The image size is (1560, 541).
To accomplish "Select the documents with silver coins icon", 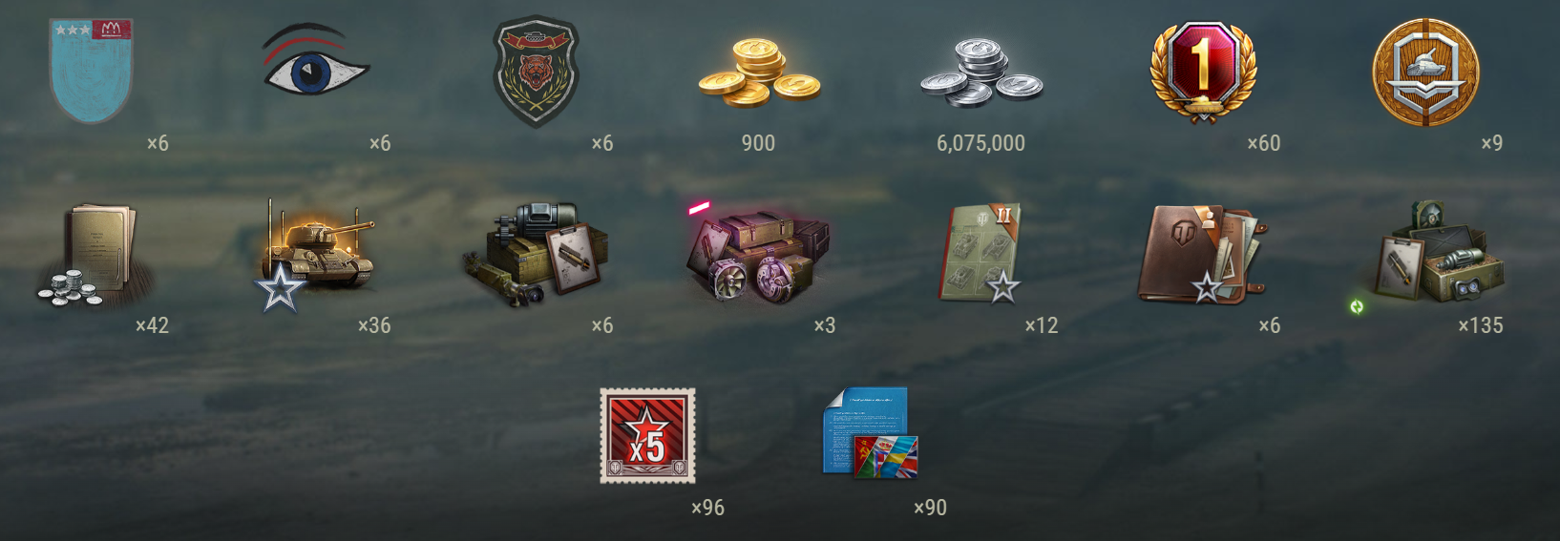I will point(95,256).
